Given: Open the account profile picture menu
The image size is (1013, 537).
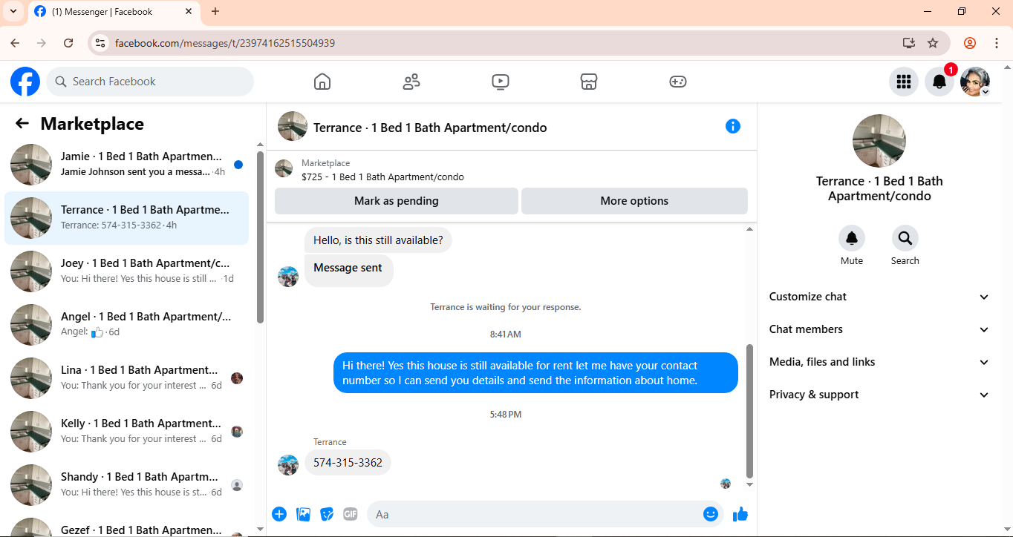Looking at the screenshot, I should [975, 82].
